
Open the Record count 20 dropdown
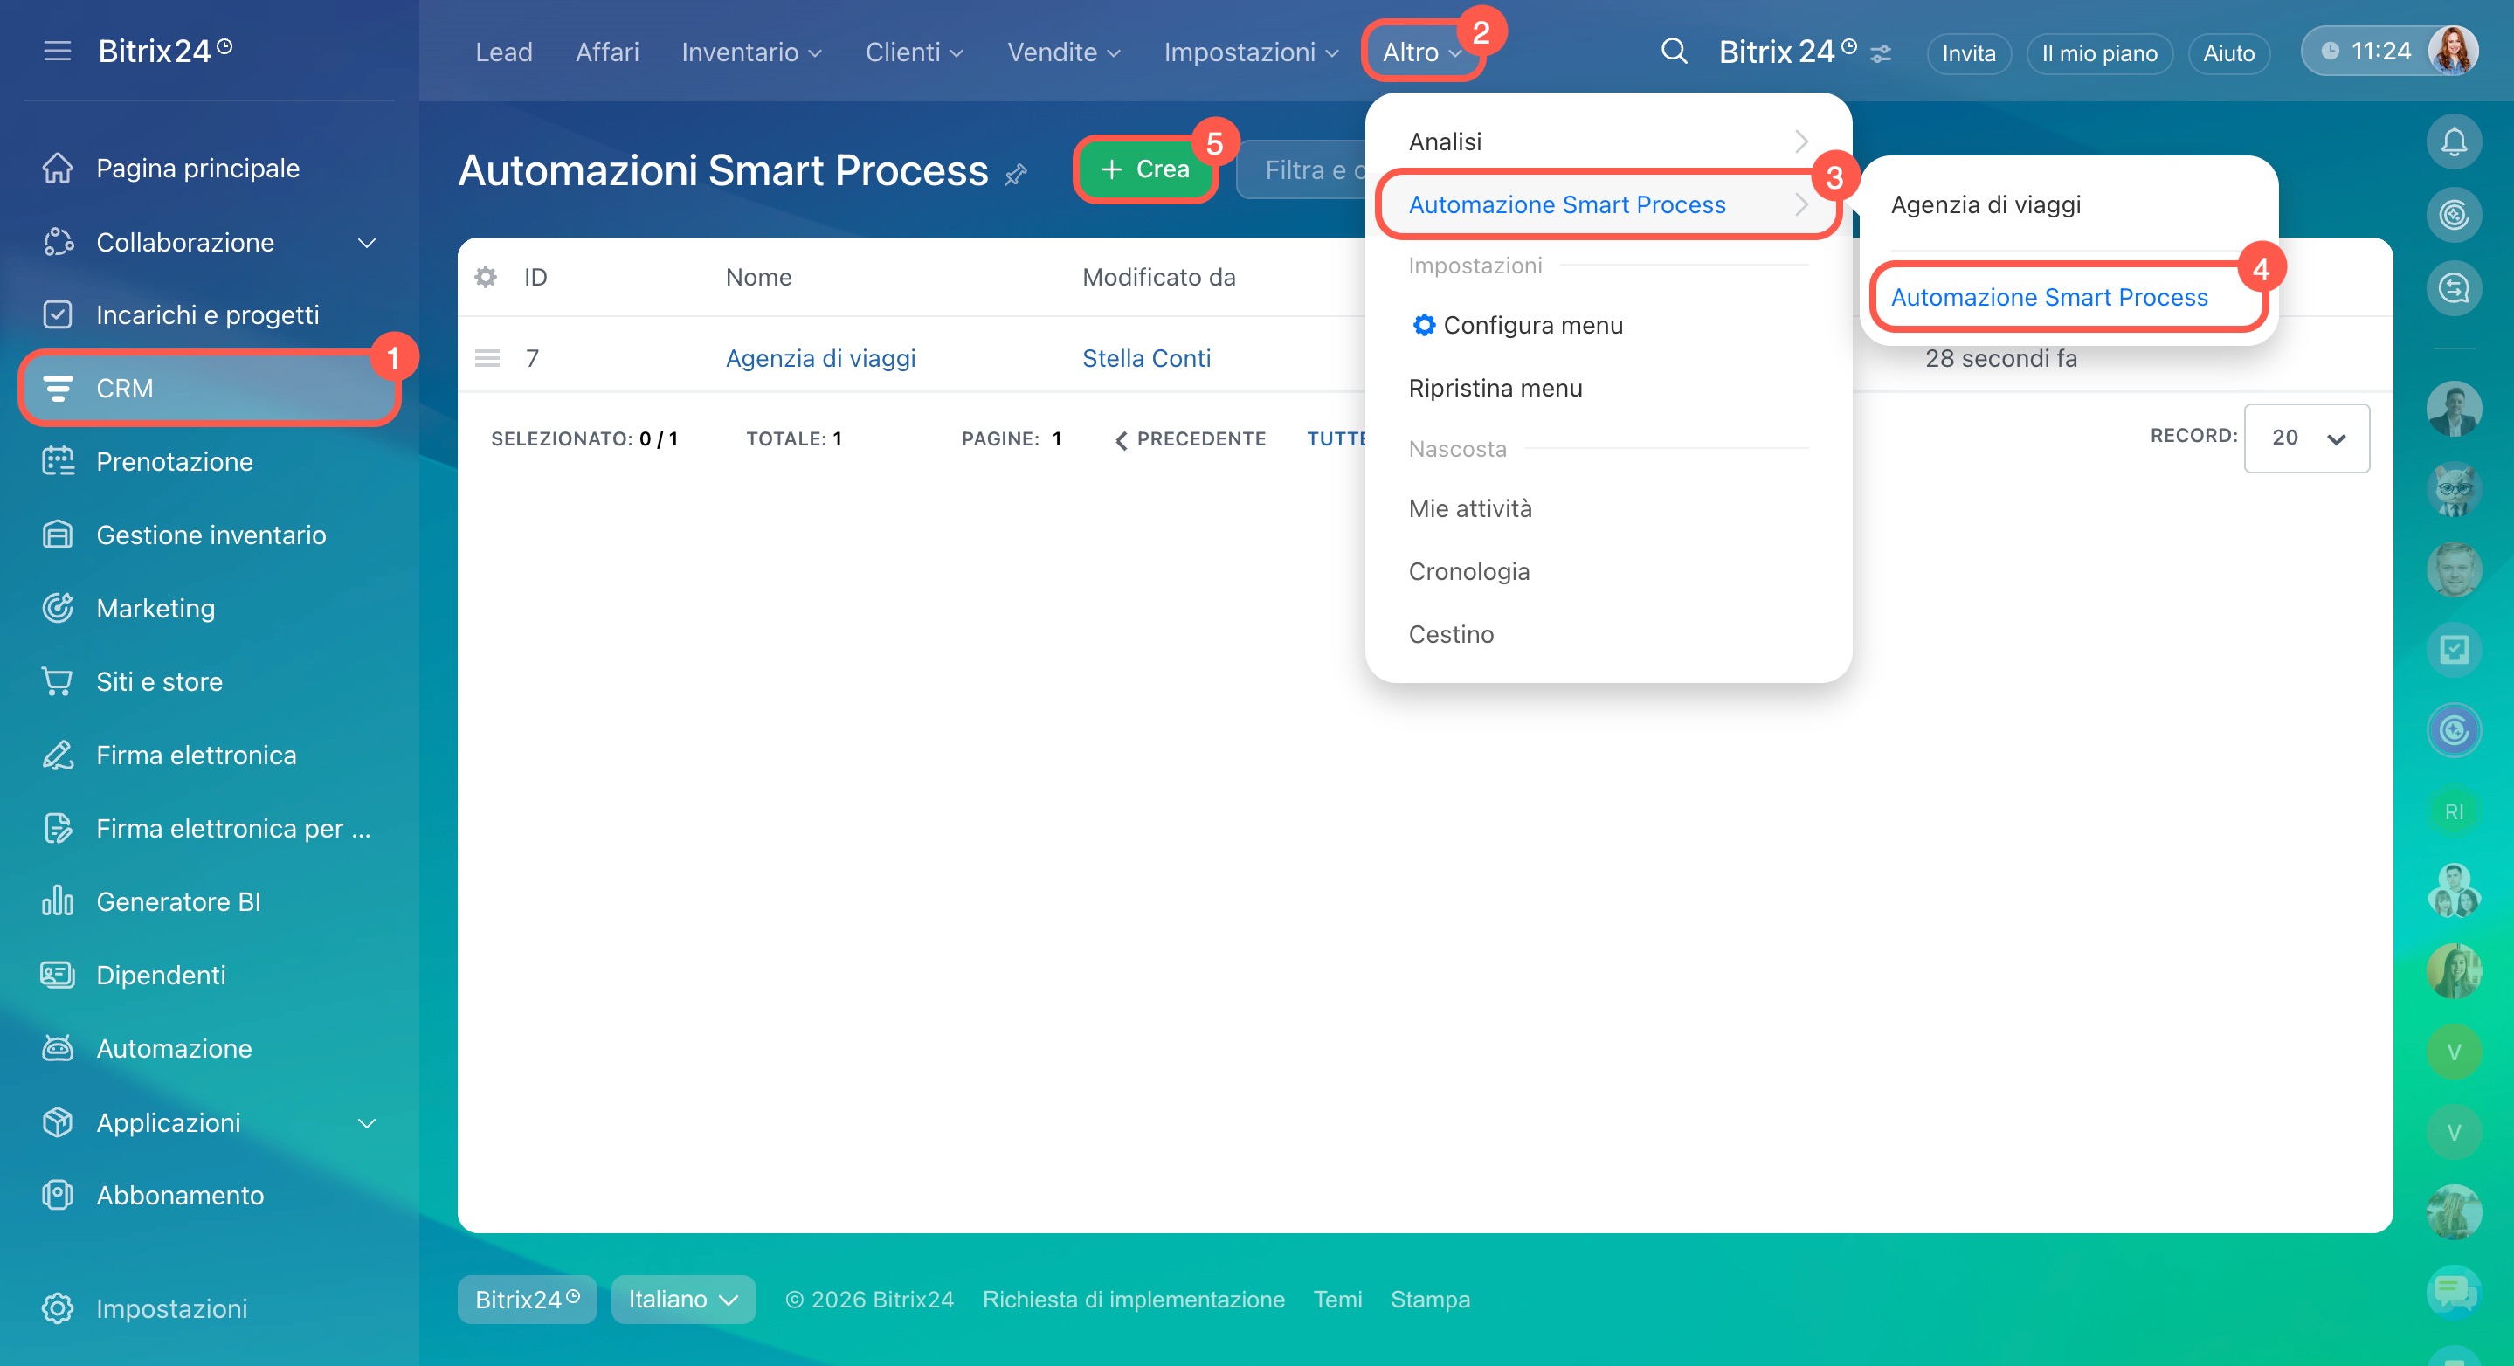click(x=2306, y=438)
